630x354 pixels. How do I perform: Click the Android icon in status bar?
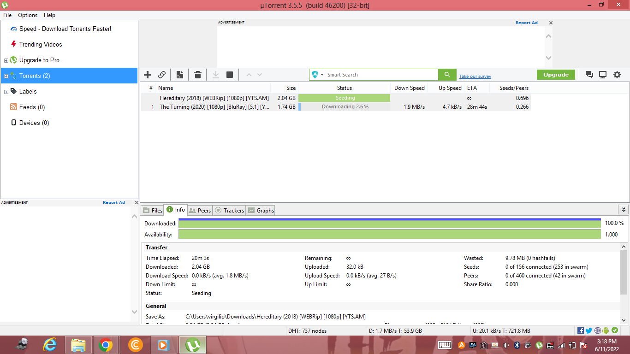(x=606, y=330)
